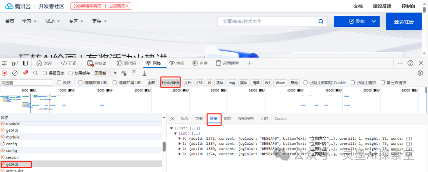Image resolution: width=428 pixels, height=172 pixels.
Task: Open the 无限制 throttling dropdown
Action: coord(105,73)
